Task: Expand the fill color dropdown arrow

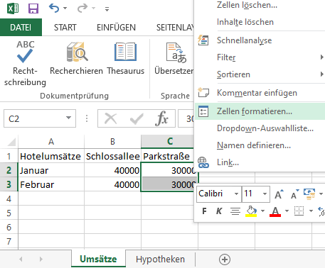Action: coord(262,211)
